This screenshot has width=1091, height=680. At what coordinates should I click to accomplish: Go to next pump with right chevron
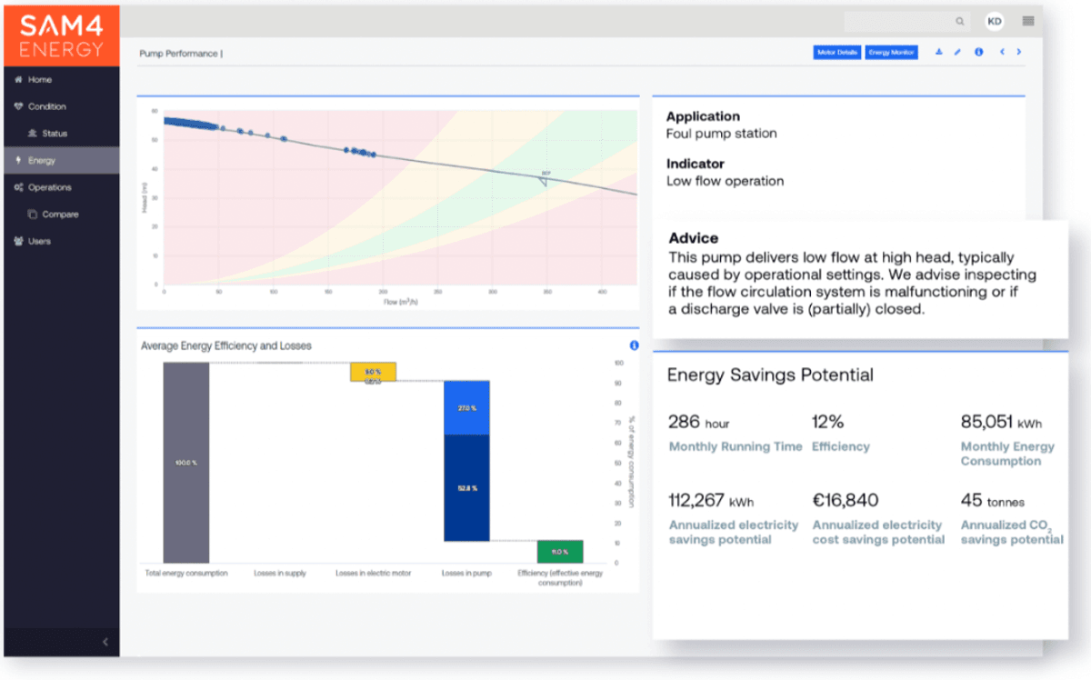coord(1019,53)
